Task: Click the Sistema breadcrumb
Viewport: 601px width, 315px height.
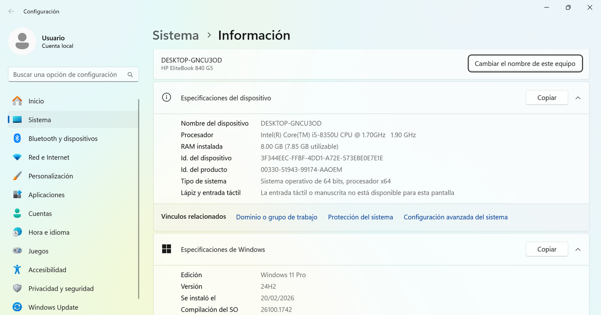Action: pos(176,35)
